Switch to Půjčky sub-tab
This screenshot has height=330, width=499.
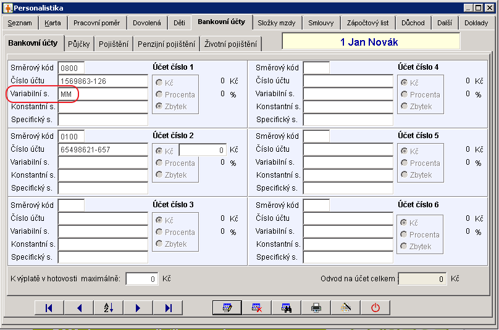click(79, 44)
